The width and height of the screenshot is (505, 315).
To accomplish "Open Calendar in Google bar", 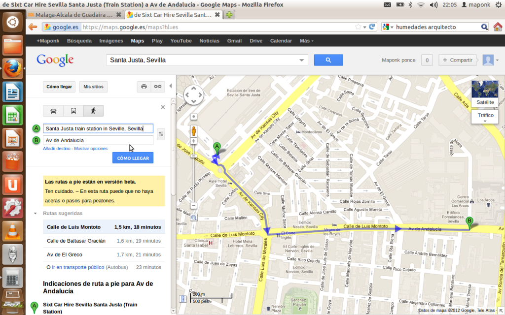I will point(281,41).
